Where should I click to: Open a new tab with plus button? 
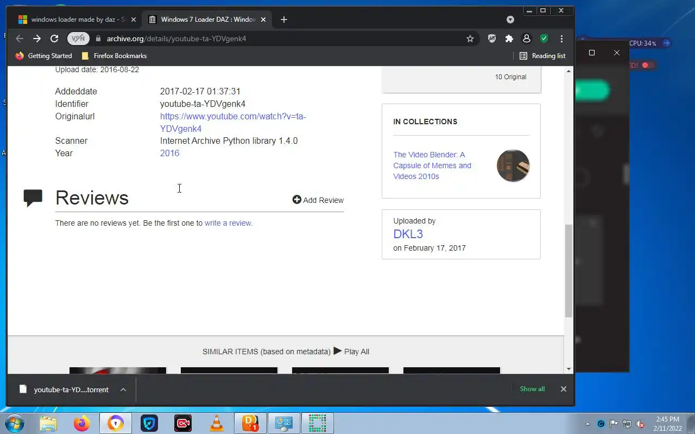pyautogui.click(x=284, y=20)
